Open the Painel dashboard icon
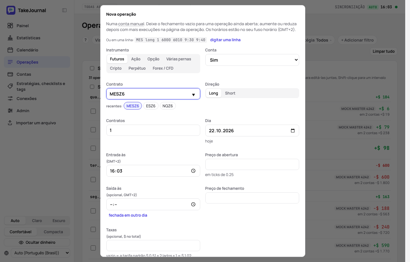Screen dimensions: 410x262 [x=10, y=26]
